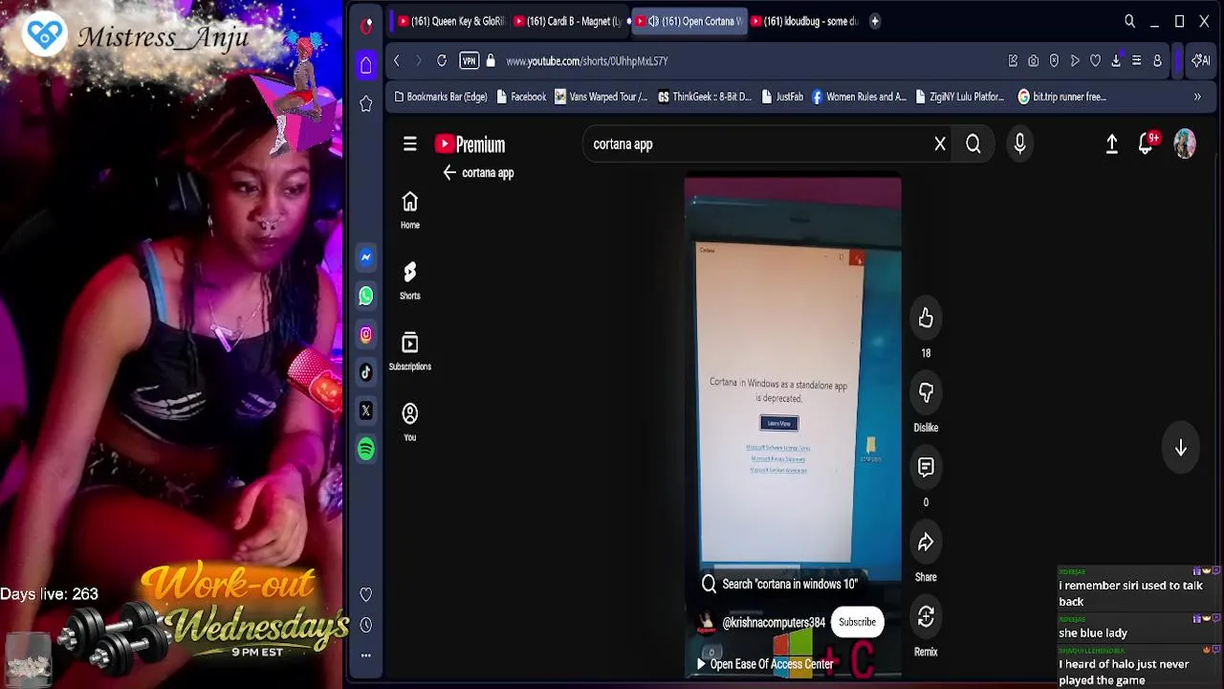This screenshot has height=689, width=1224.
Task: Open JustFab bookmark
Action: click(x=782, y=97)
